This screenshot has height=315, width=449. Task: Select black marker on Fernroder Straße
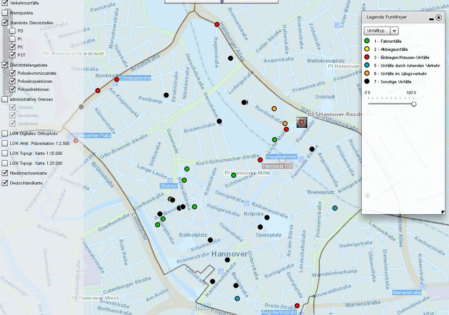pyautogui.click(x=312, y=149)
